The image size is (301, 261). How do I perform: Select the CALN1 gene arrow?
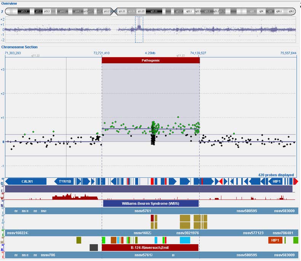click(x=26, y=181)
